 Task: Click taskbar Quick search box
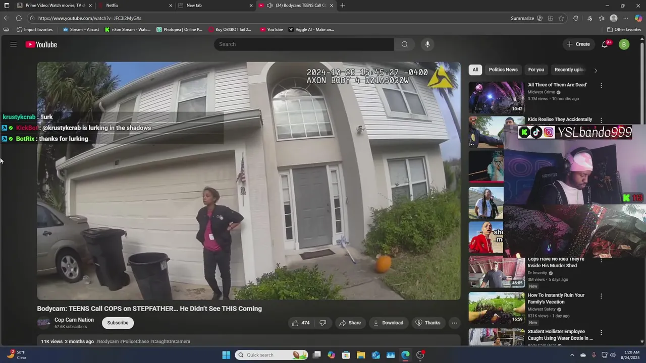271,355
